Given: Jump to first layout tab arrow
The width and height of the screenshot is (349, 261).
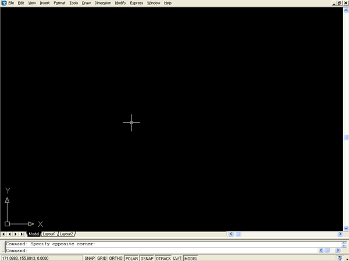Looking at the screenshot, I should point(4,234).
